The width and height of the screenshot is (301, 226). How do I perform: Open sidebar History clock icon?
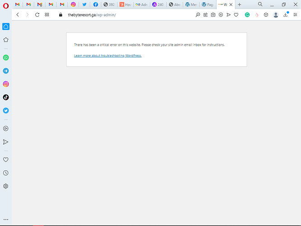tap(6, 173)
